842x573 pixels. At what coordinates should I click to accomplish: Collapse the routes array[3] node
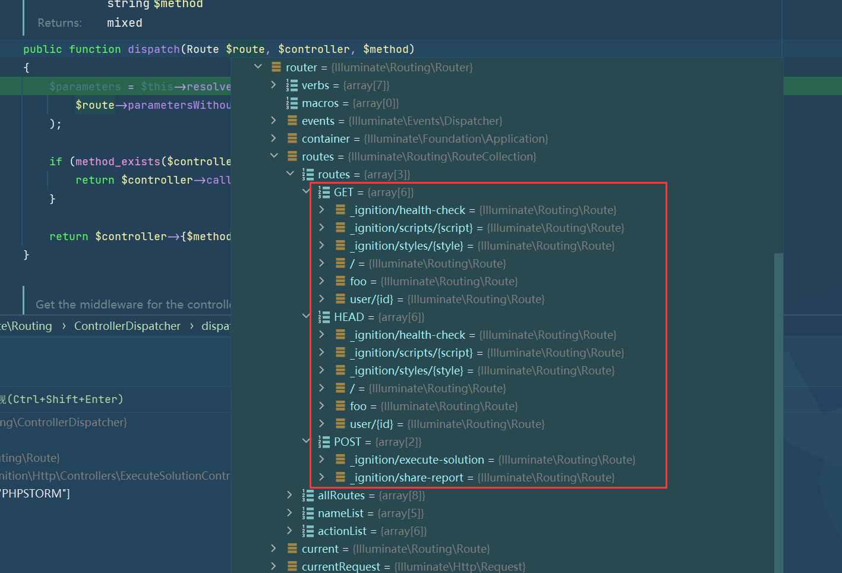click(x=290, y=174)
